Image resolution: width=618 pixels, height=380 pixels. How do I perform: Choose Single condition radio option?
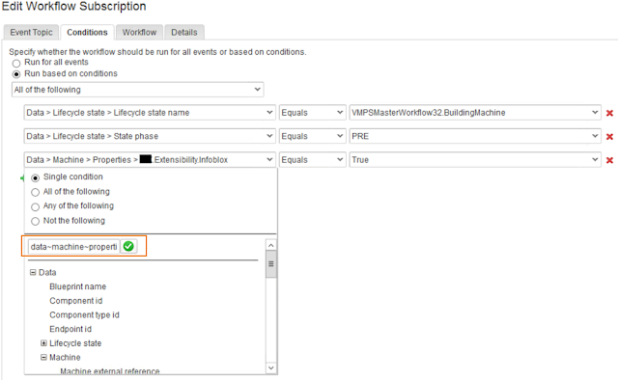tap(35, 178)
